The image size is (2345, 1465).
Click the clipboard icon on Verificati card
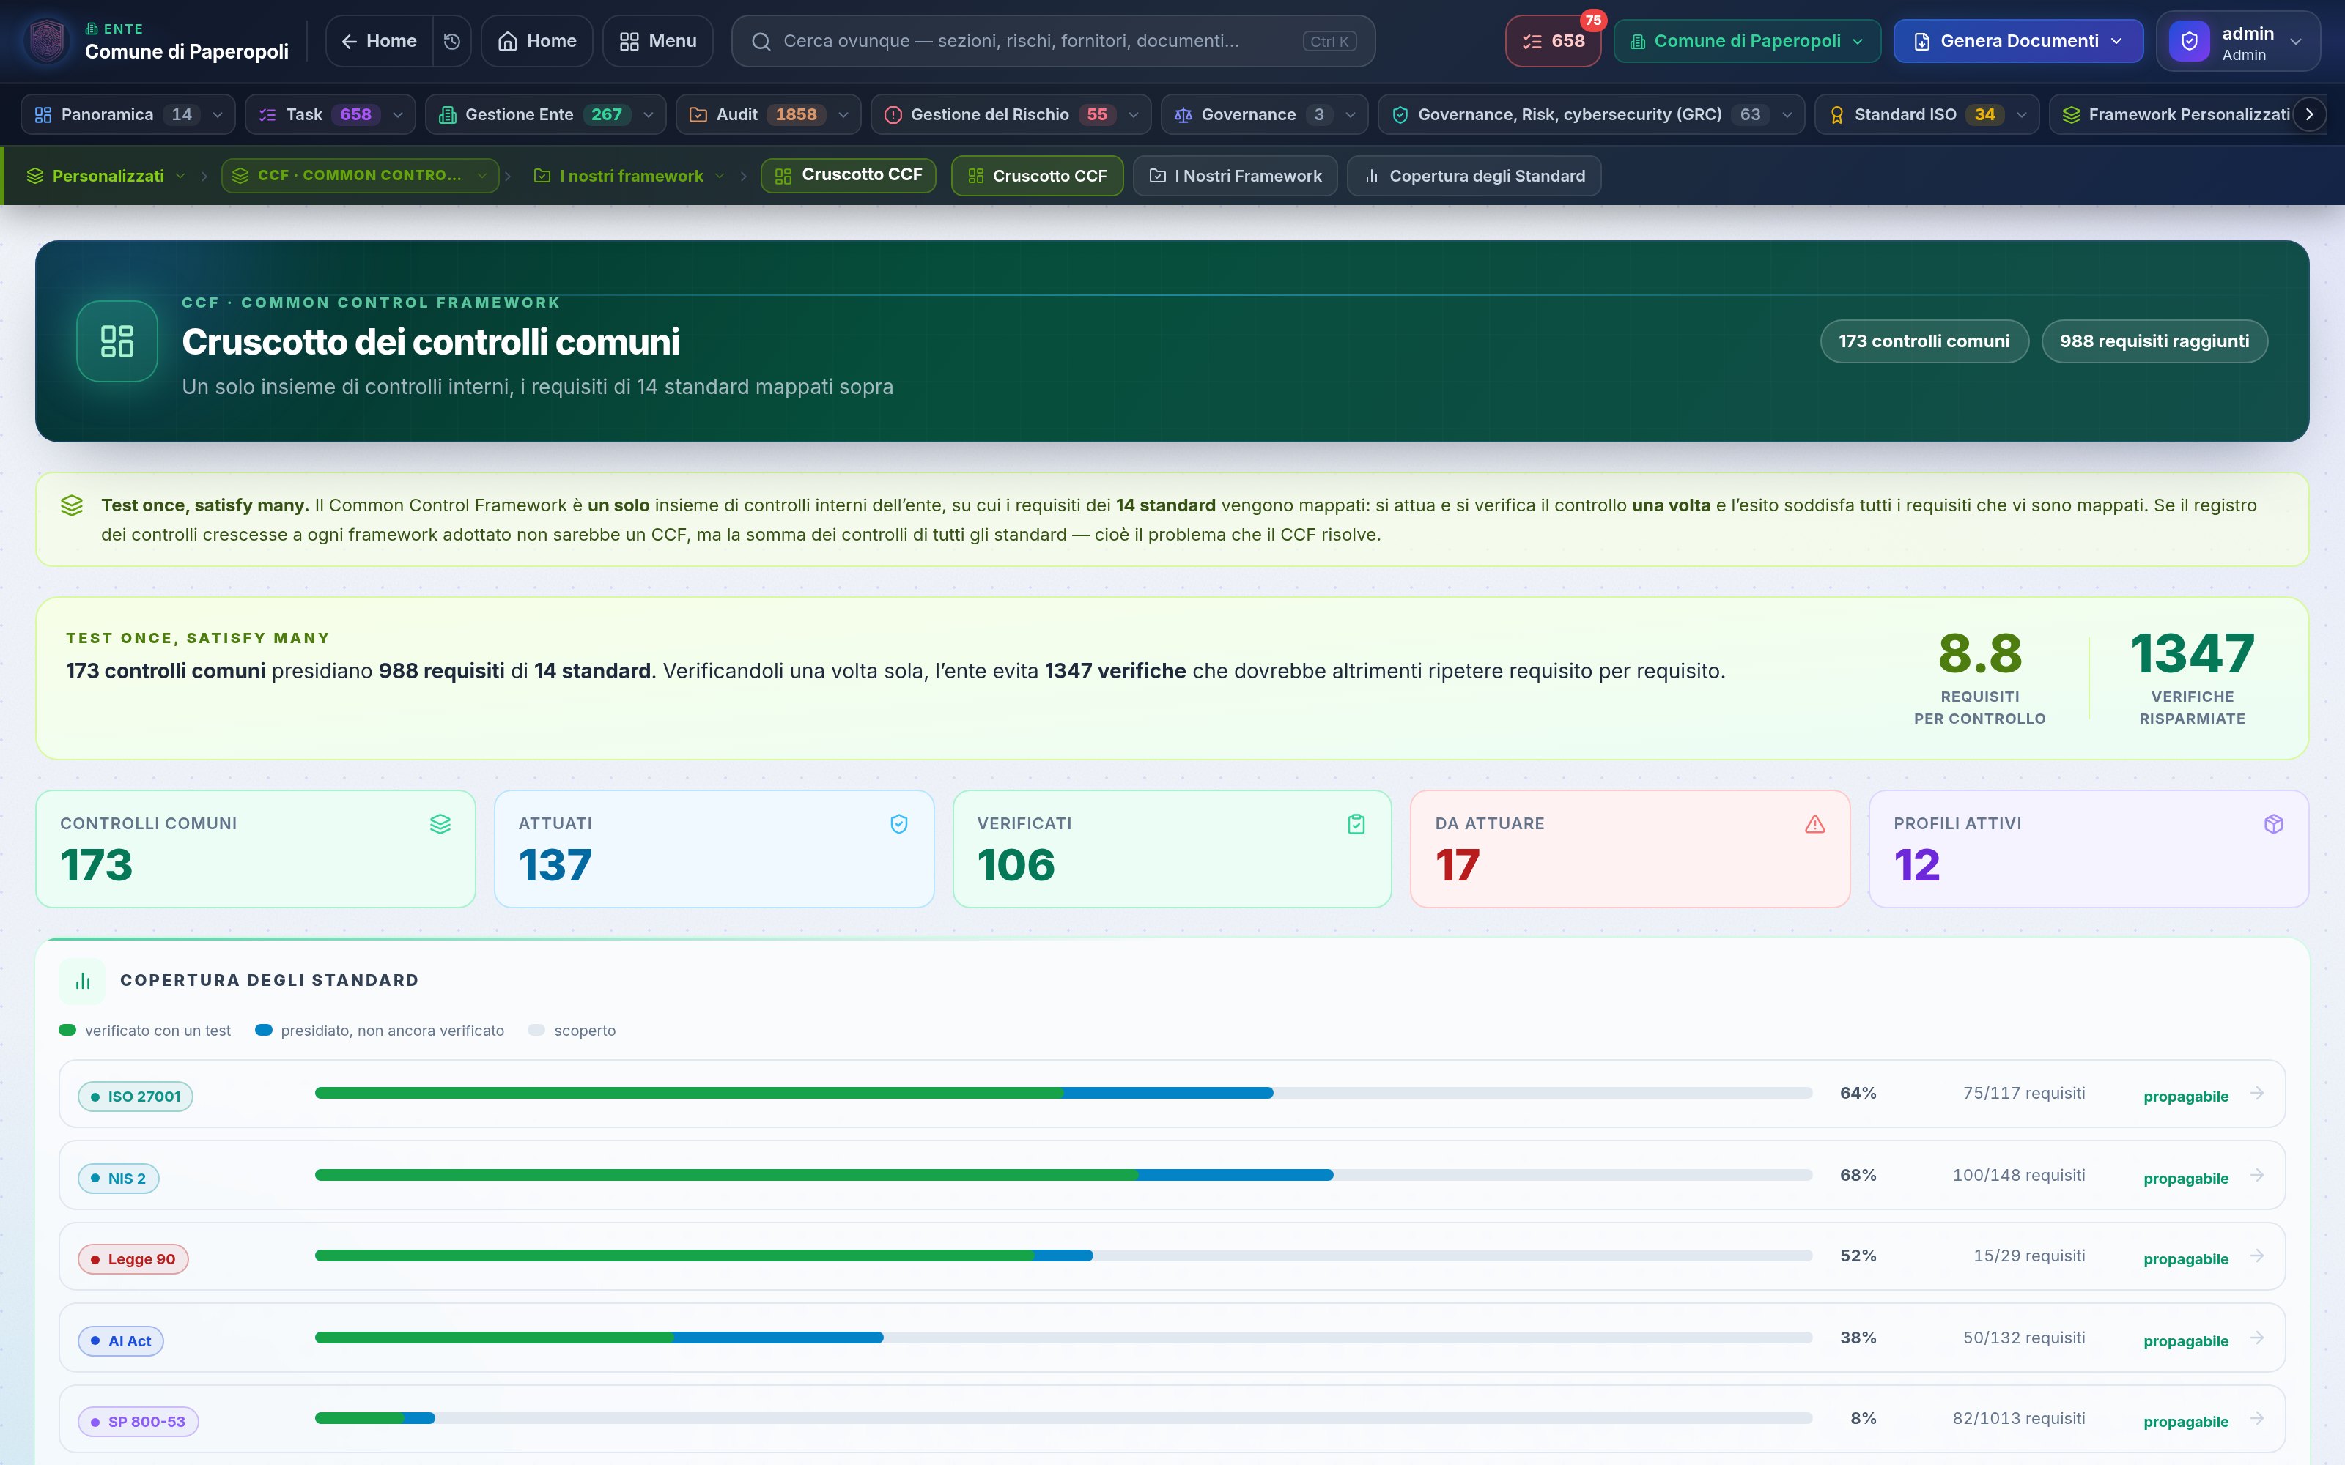coord(1356,823)
